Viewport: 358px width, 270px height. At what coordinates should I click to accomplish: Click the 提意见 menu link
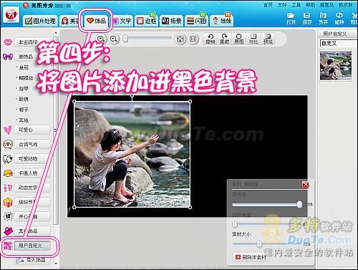click(x=326, y=5)
